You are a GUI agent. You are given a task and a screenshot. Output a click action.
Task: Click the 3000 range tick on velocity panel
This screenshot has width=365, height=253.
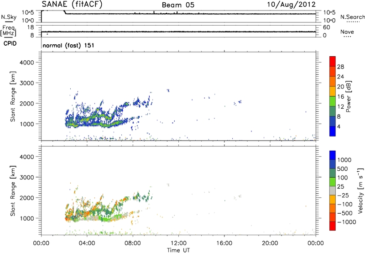point(27,177)
